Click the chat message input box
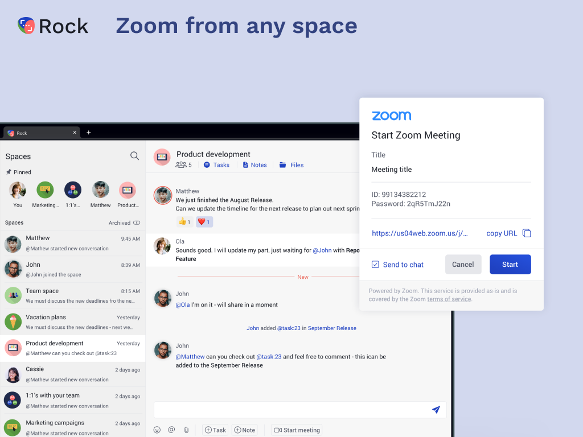The width and height of the screenshot is (583, 437). [x=300, y=410]
